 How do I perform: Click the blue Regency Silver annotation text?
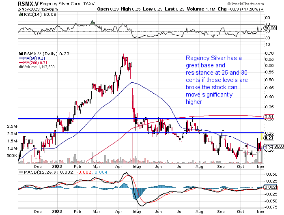[217, 80]
